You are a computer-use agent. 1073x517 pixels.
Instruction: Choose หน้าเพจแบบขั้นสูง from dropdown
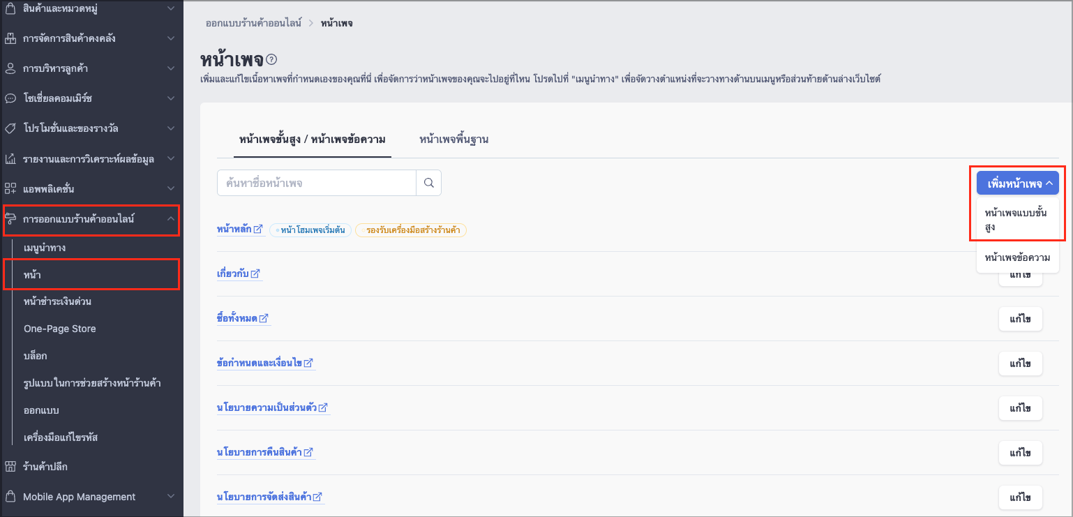tap(1018, 220)
